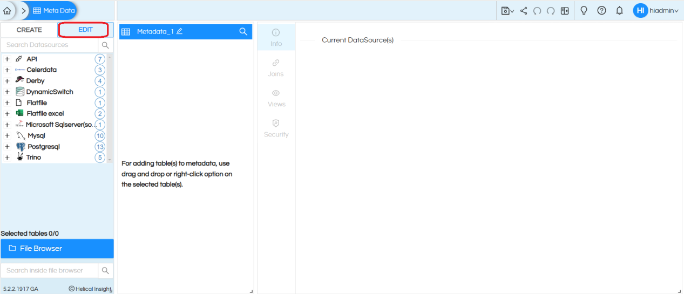Viewport: 684px width, 294px height.
Task: Expand the Derby datasource node
Action: click(7, 81)
